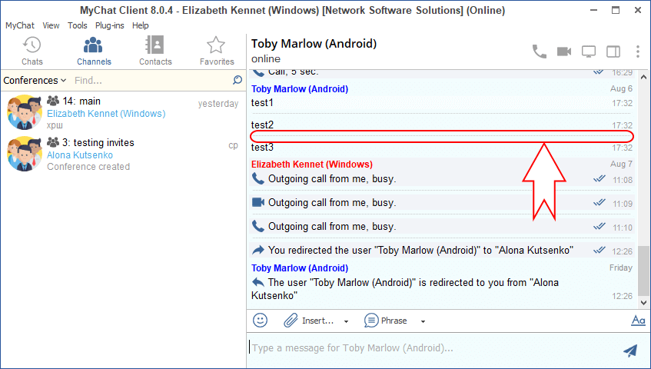Open the Tools menu
Screen dimensions: 651x369
pos(77,25)
